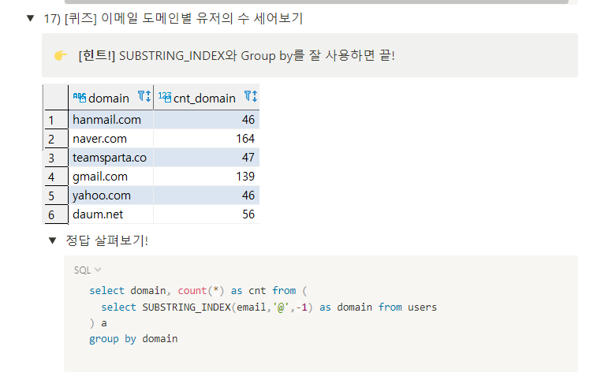Viewport: 597px width, 380px height.
Task: Click the ABC text type icon
Action: (x=79, y=98)
